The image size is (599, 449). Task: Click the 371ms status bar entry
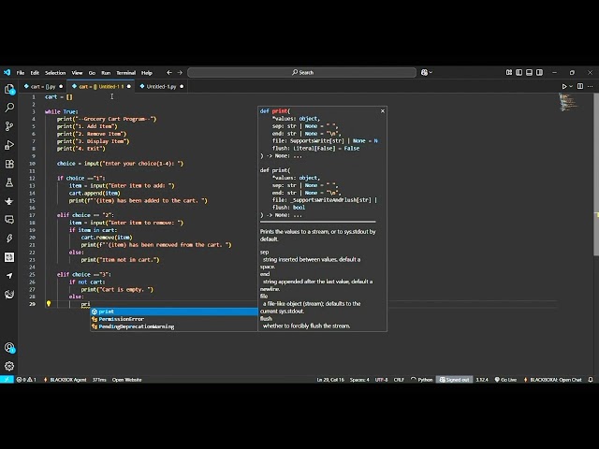pos(99,380)
